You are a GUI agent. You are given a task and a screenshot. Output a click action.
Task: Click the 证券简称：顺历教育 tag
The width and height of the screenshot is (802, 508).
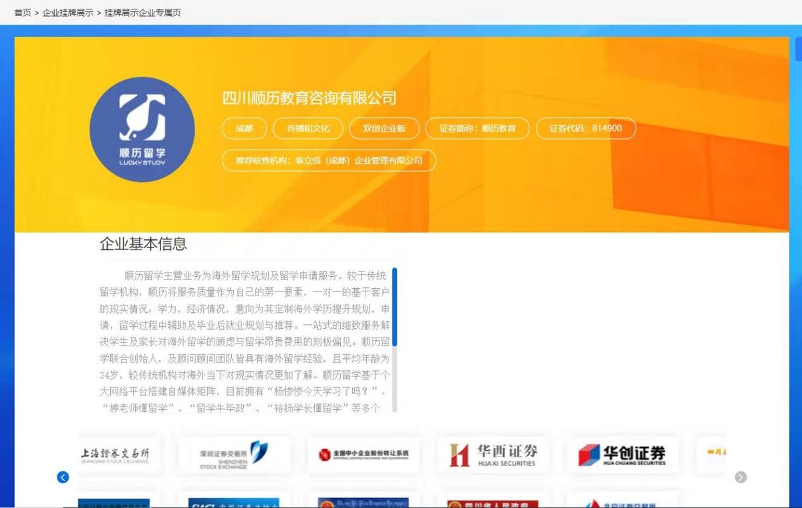[477, 128]
